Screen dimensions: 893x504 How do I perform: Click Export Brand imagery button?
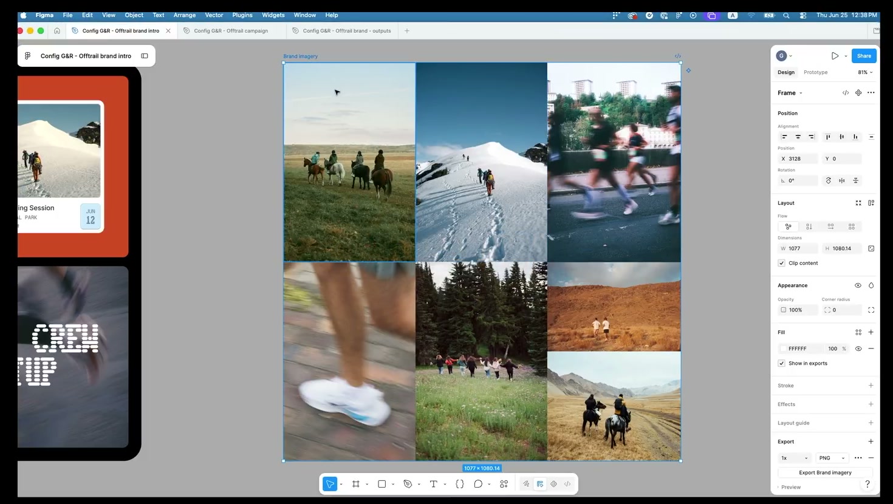coord(825,472)
